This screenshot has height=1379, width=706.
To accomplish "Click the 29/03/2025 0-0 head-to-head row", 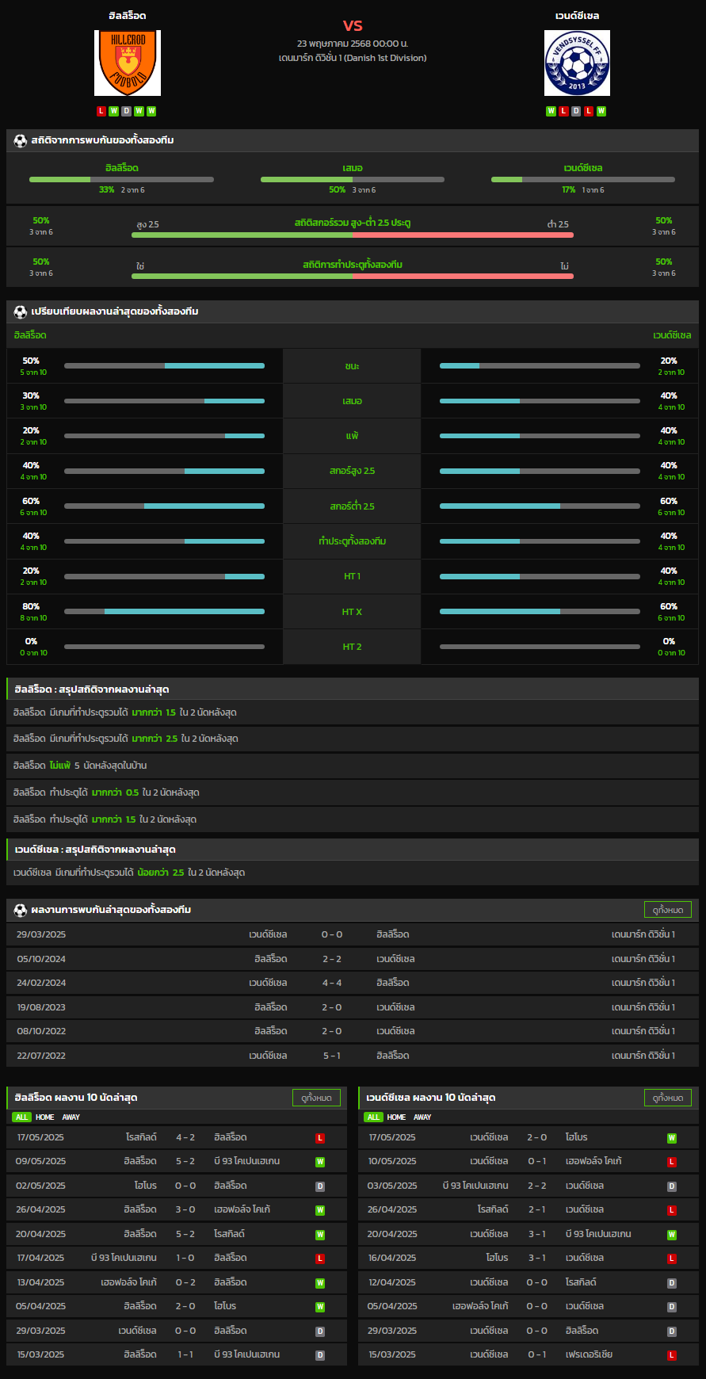I will [353, 934].
